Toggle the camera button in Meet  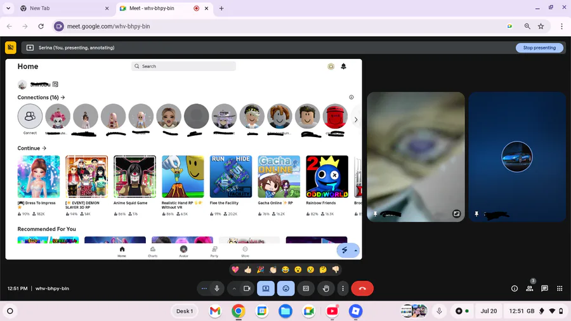tap(247, 289)
